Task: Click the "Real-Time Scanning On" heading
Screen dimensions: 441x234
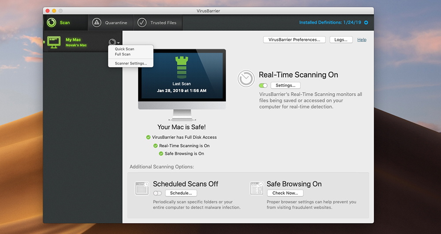Action: [299, 75]
